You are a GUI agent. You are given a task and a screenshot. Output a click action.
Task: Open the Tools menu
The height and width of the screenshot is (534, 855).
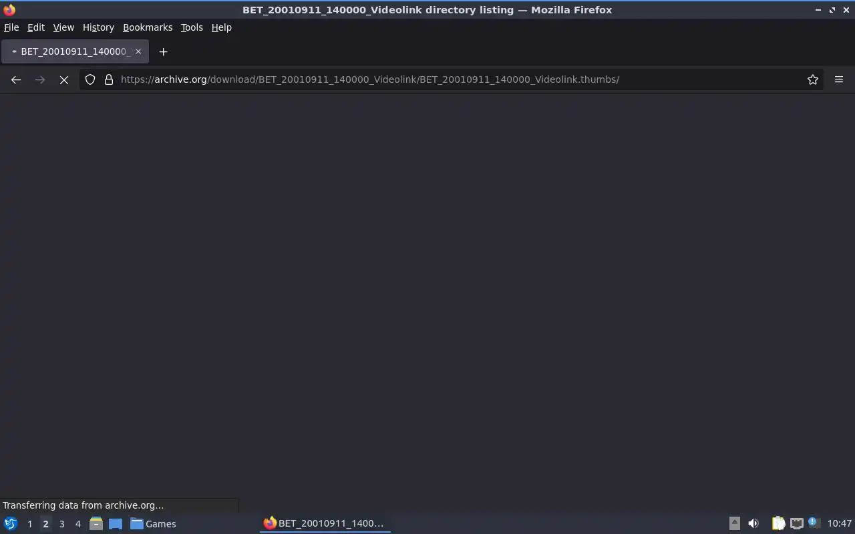192,27
